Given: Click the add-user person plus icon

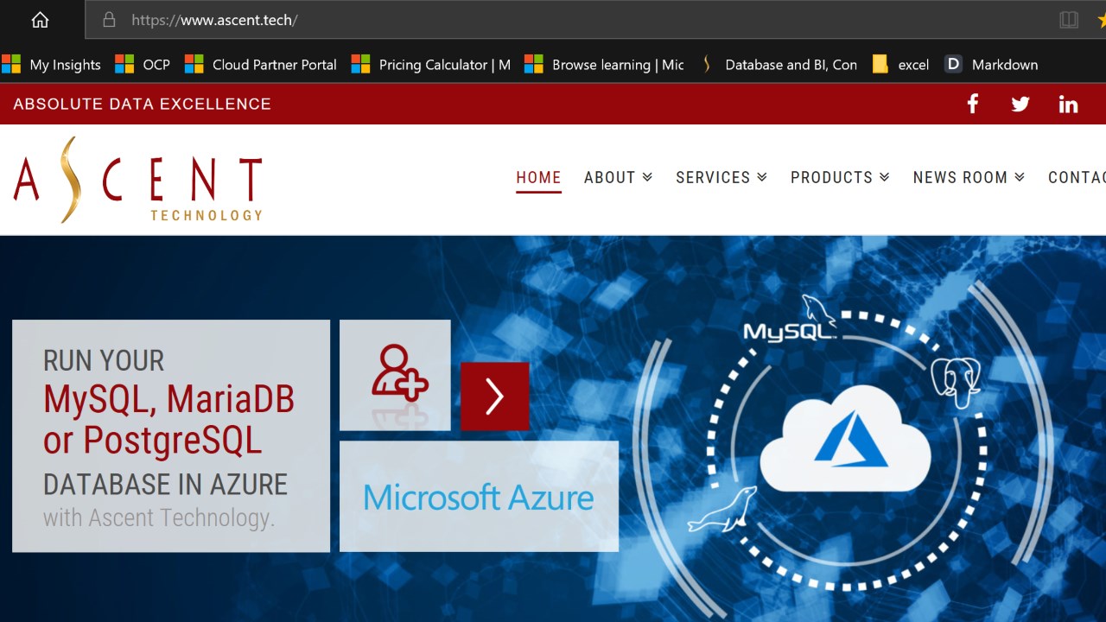Looking at the screenshot, I should (x=399, y=372).
